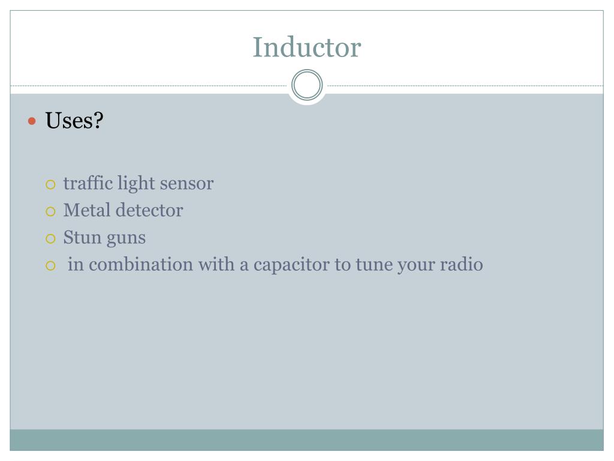Click the dark teal footer bar
Viewport: 614px width, 461px height.
(x=306, y=440)
